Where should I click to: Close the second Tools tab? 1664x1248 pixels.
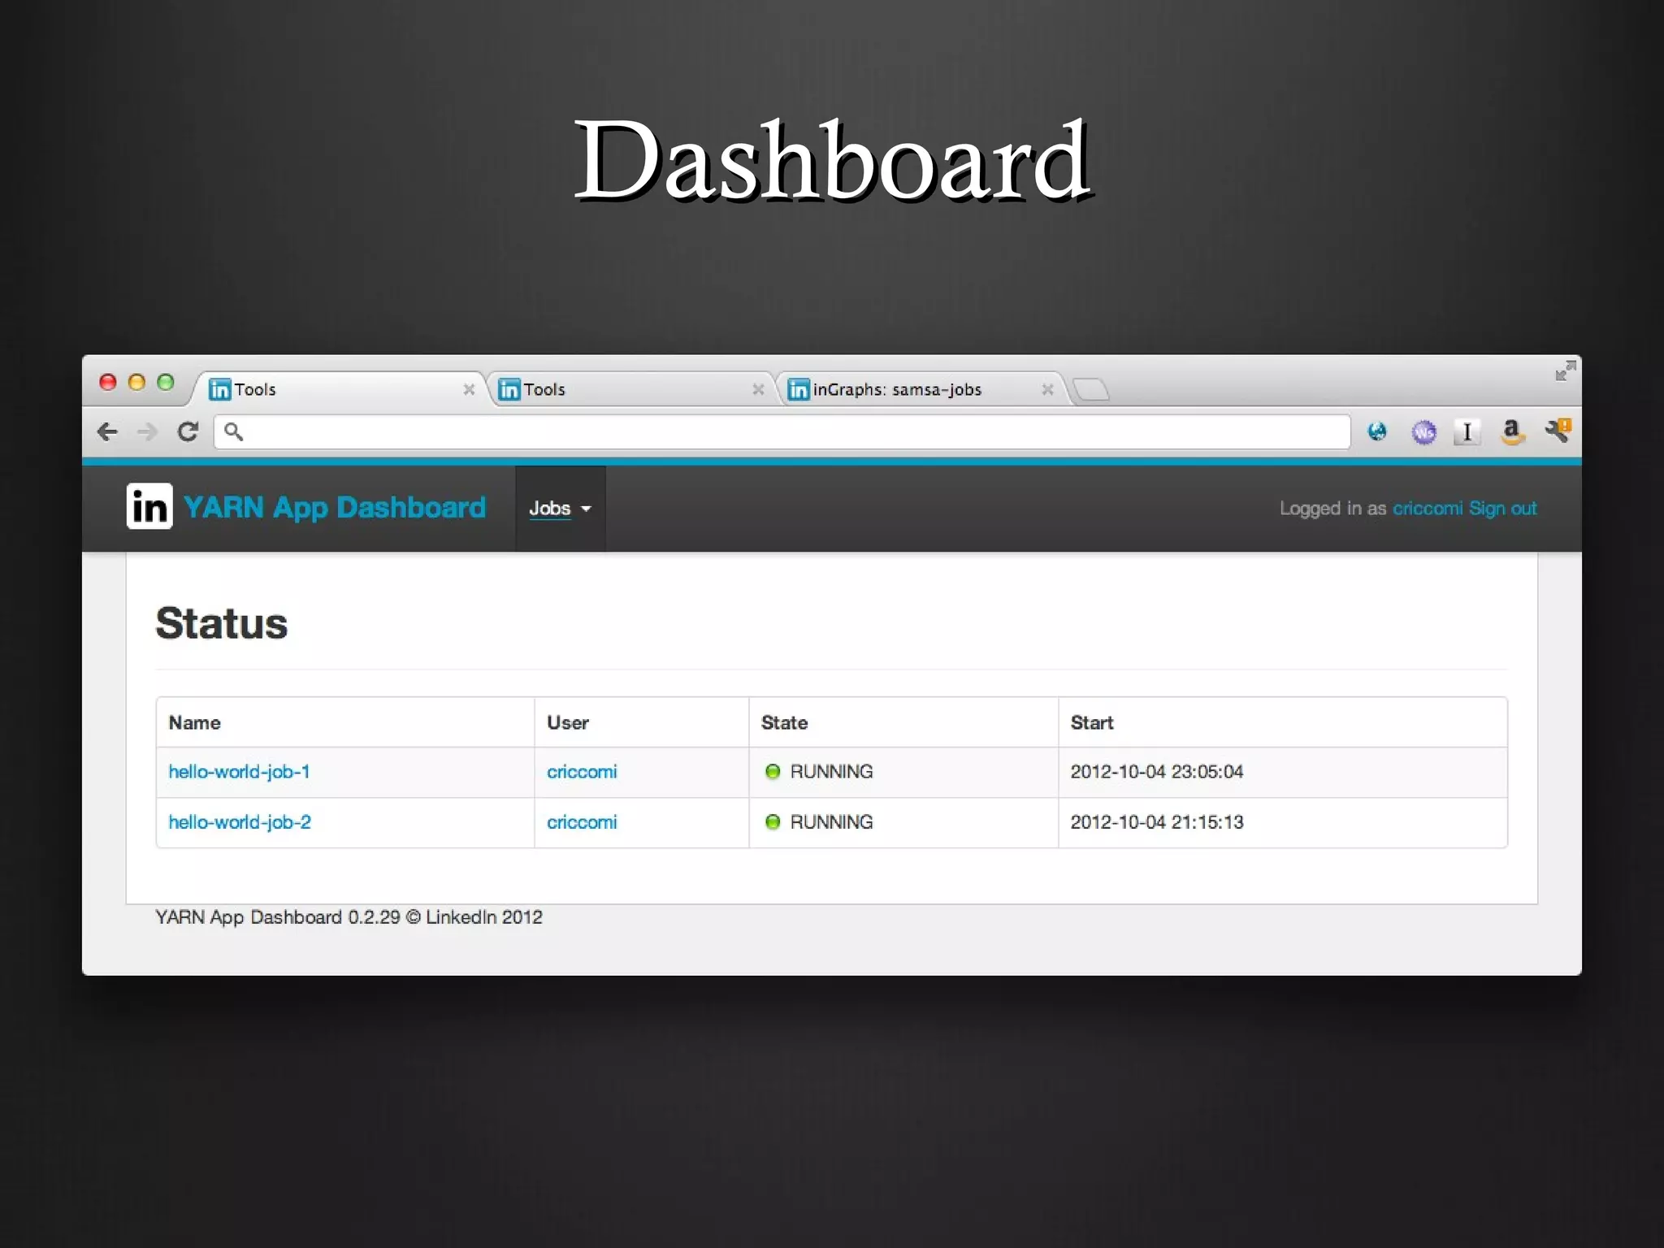[758, 389]
